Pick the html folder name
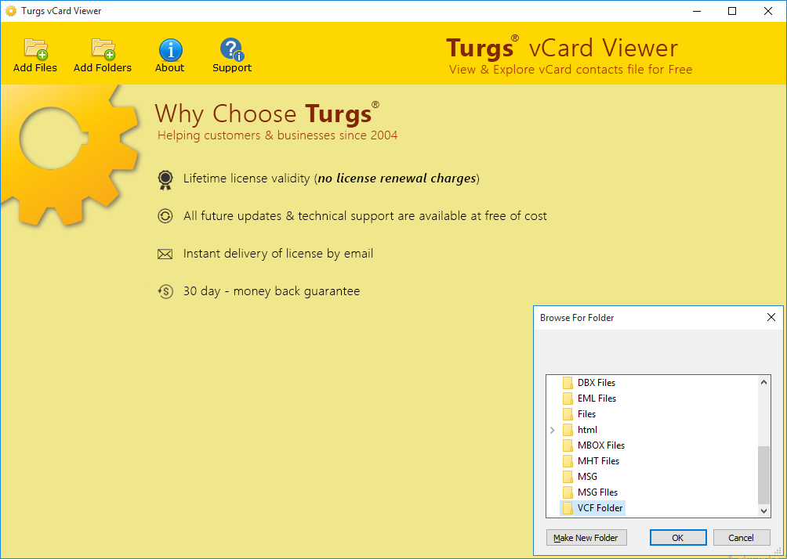 (587, 430)
